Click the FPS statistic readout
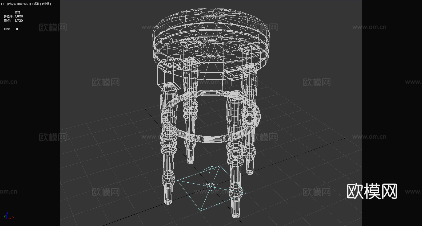422x226 pixels. pos(11,29)
